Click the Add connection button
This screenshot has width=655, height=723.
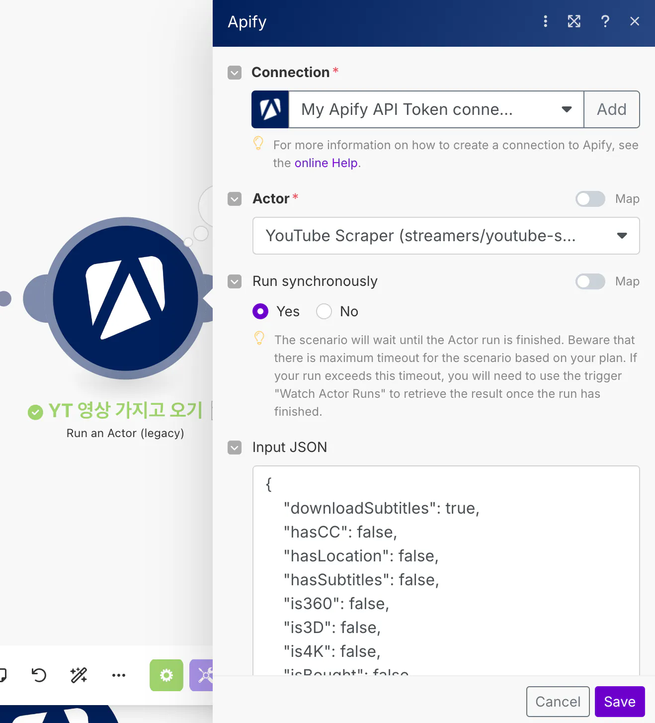[612, 109]
